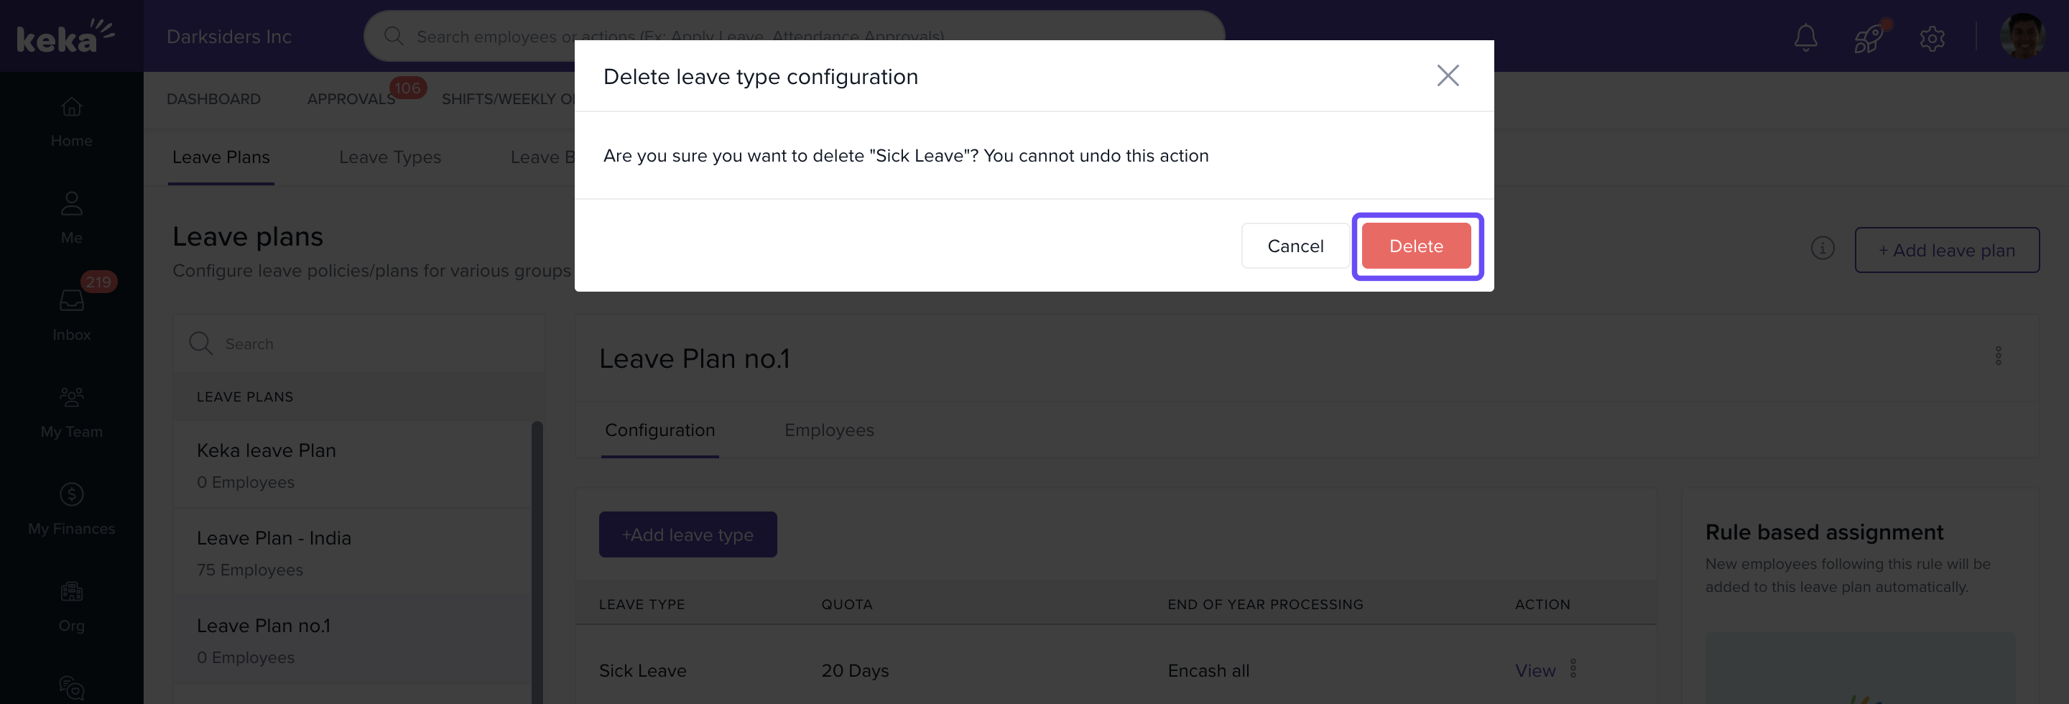The image size is (2069, 704).
Task: Open Leave Plan no.1 three-dot options menu
Action: click(x=1997, y=356)
